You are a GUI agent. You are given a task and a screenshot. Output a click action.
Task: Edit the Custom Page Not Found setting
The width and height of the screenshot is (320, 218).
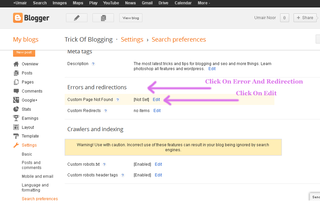click(156, 100)
